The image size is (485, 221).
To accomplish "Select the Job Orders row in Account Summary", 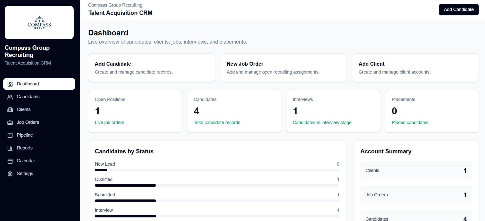I will tap(416, 195).
